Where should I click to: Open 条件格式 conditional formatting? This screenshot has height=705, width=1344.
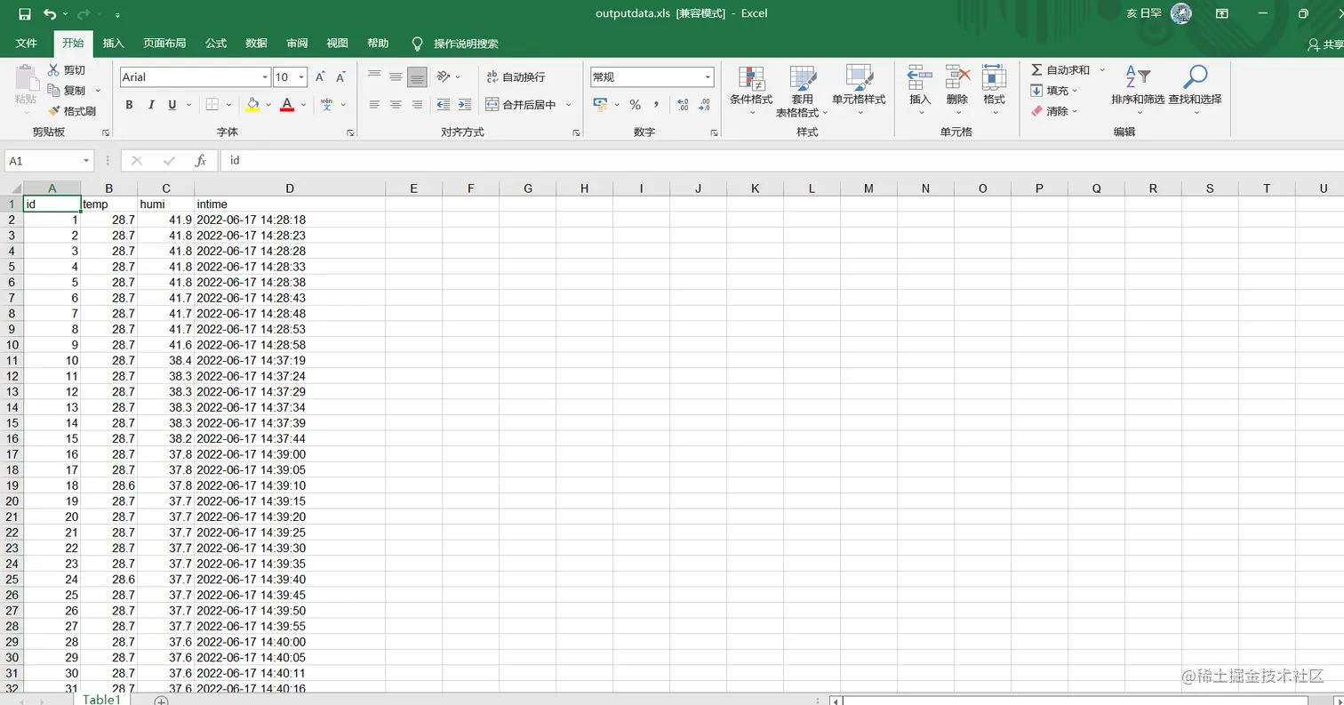coord(751,91)
